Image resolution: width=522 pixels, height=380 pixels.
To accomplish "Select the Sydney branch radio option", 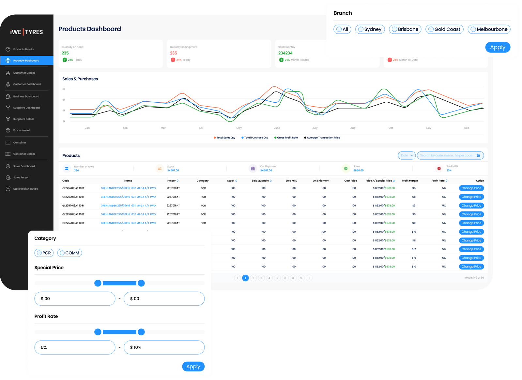I will (361, 29).
